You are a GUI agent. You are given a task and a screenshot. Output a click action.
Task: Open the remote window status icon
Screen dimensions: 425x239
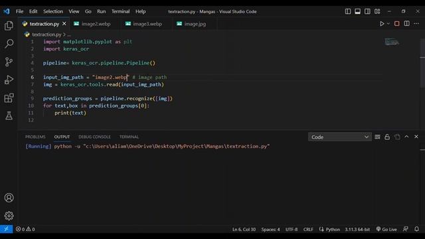point(6,229)
